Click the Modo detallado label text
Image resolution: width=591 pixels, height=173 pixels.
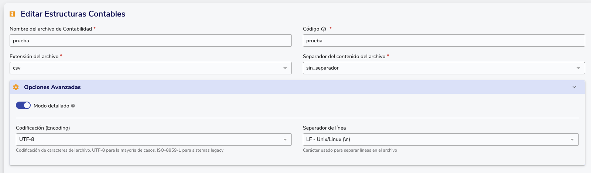click(51, 106)
